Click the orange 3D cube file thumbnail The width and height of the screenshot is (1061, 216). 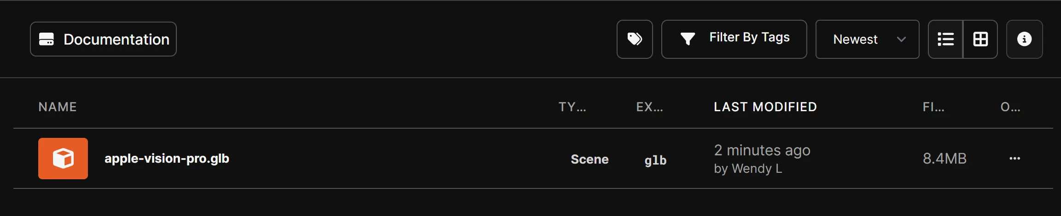(x=63, y=159)
